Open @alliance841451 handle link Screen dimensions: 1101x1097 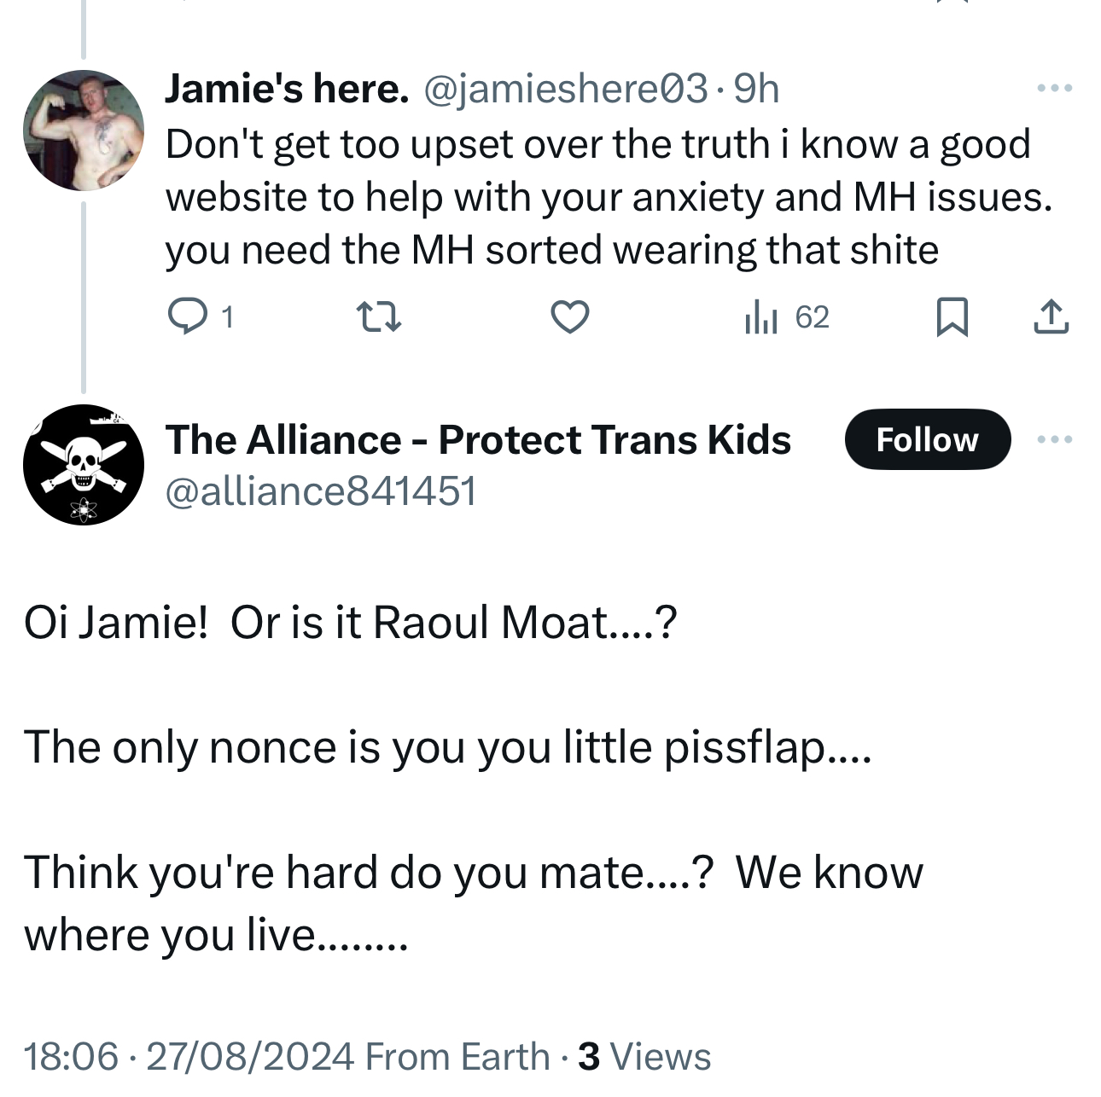(x=320, y=491)
